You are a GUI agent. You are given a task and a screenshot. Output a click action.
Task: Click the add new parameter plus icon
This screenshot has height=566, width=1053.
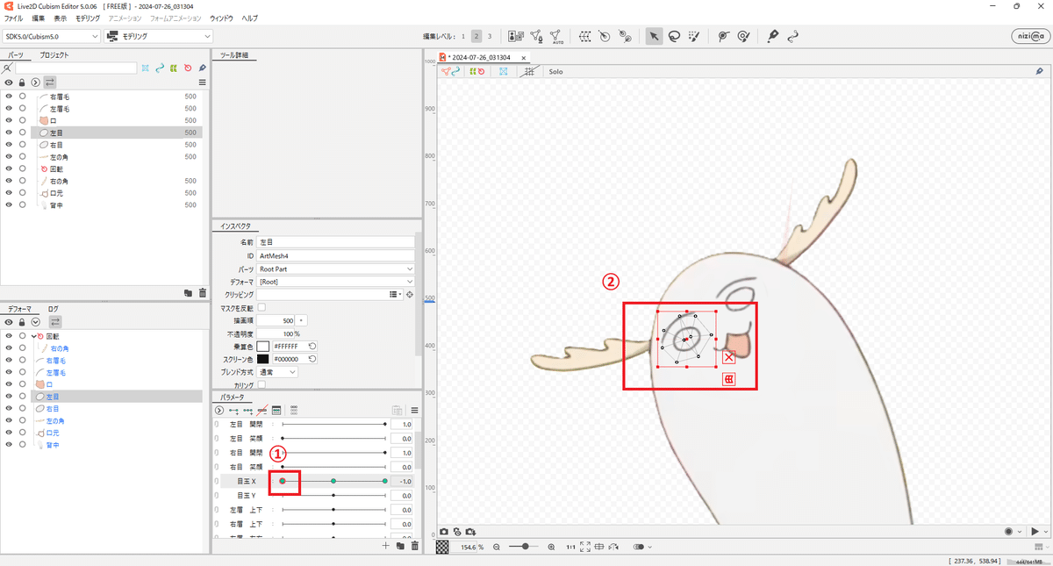click(385, 546)
